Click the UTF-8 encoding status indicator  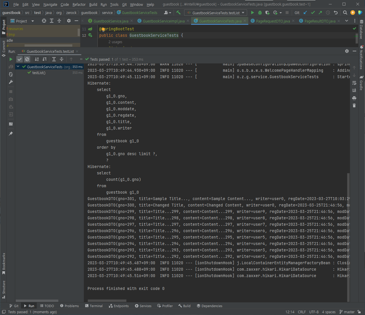(x=314, y=312)
